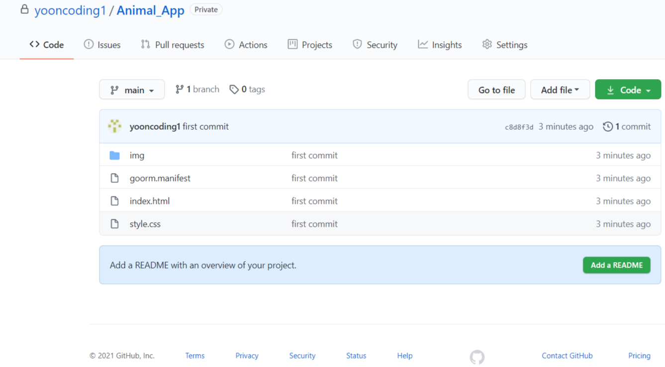Open the repository Settings tab
This screenshot has width=665, height=367.
505,45
